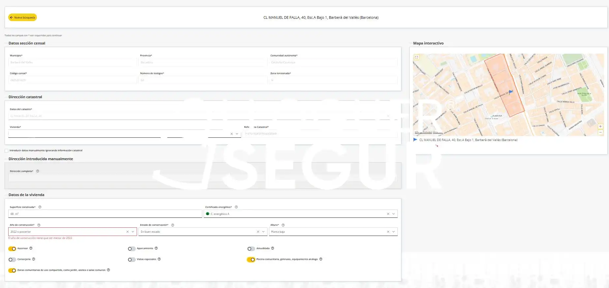Expand the Vivienda selector chevron
This screenshot has height=288, width=609.
pos(237,134)
